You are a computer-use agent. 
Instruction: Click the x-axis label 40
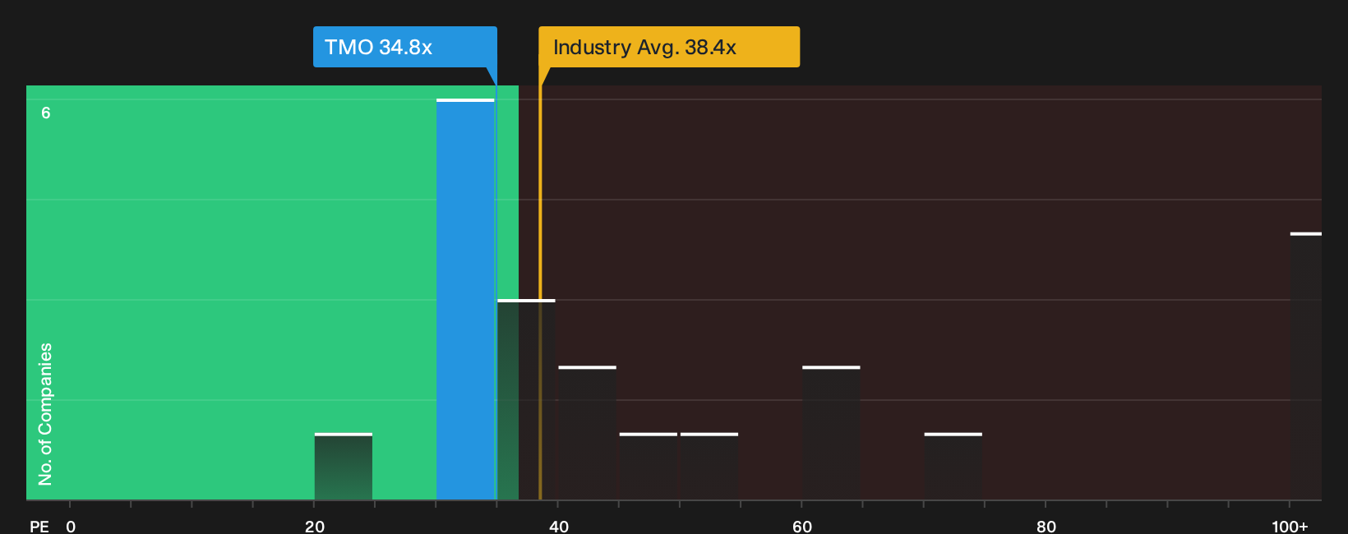(559, 527)
